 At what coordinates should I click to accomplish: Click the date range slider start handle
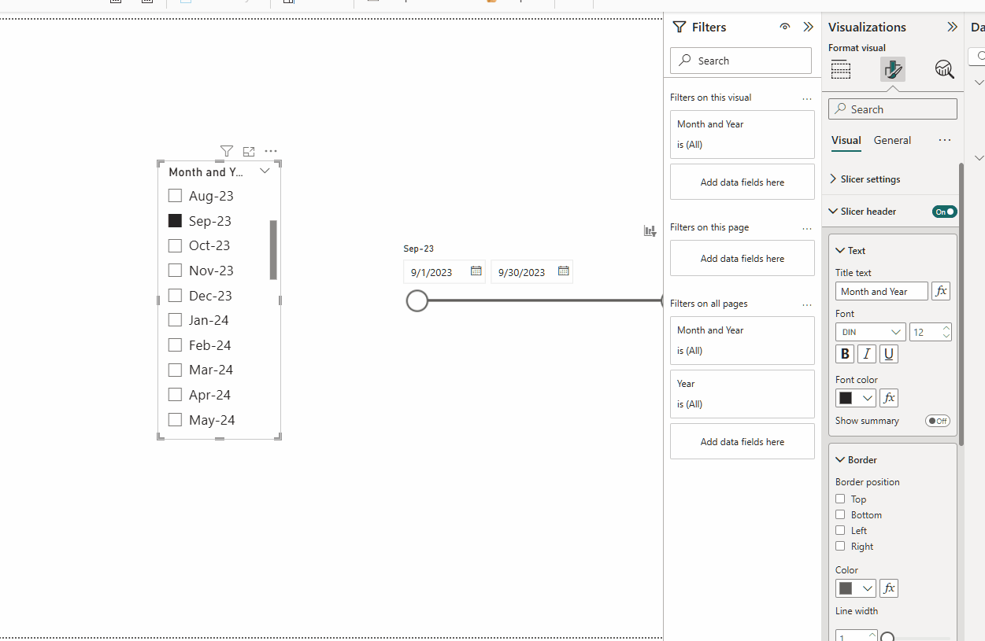(417, 300)
